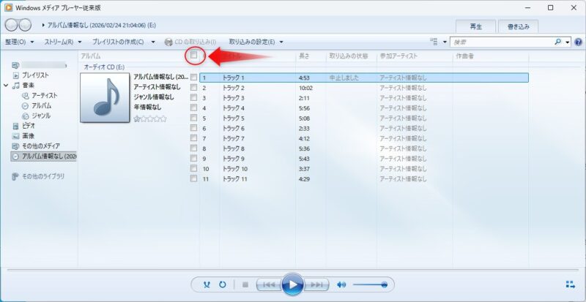Click the Stop playback button
Screen dimensions: 586x302
[245, 284]
